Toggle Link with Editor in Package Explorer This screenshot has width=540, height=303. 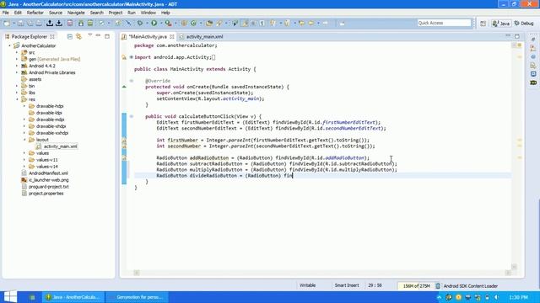[78, 36]
